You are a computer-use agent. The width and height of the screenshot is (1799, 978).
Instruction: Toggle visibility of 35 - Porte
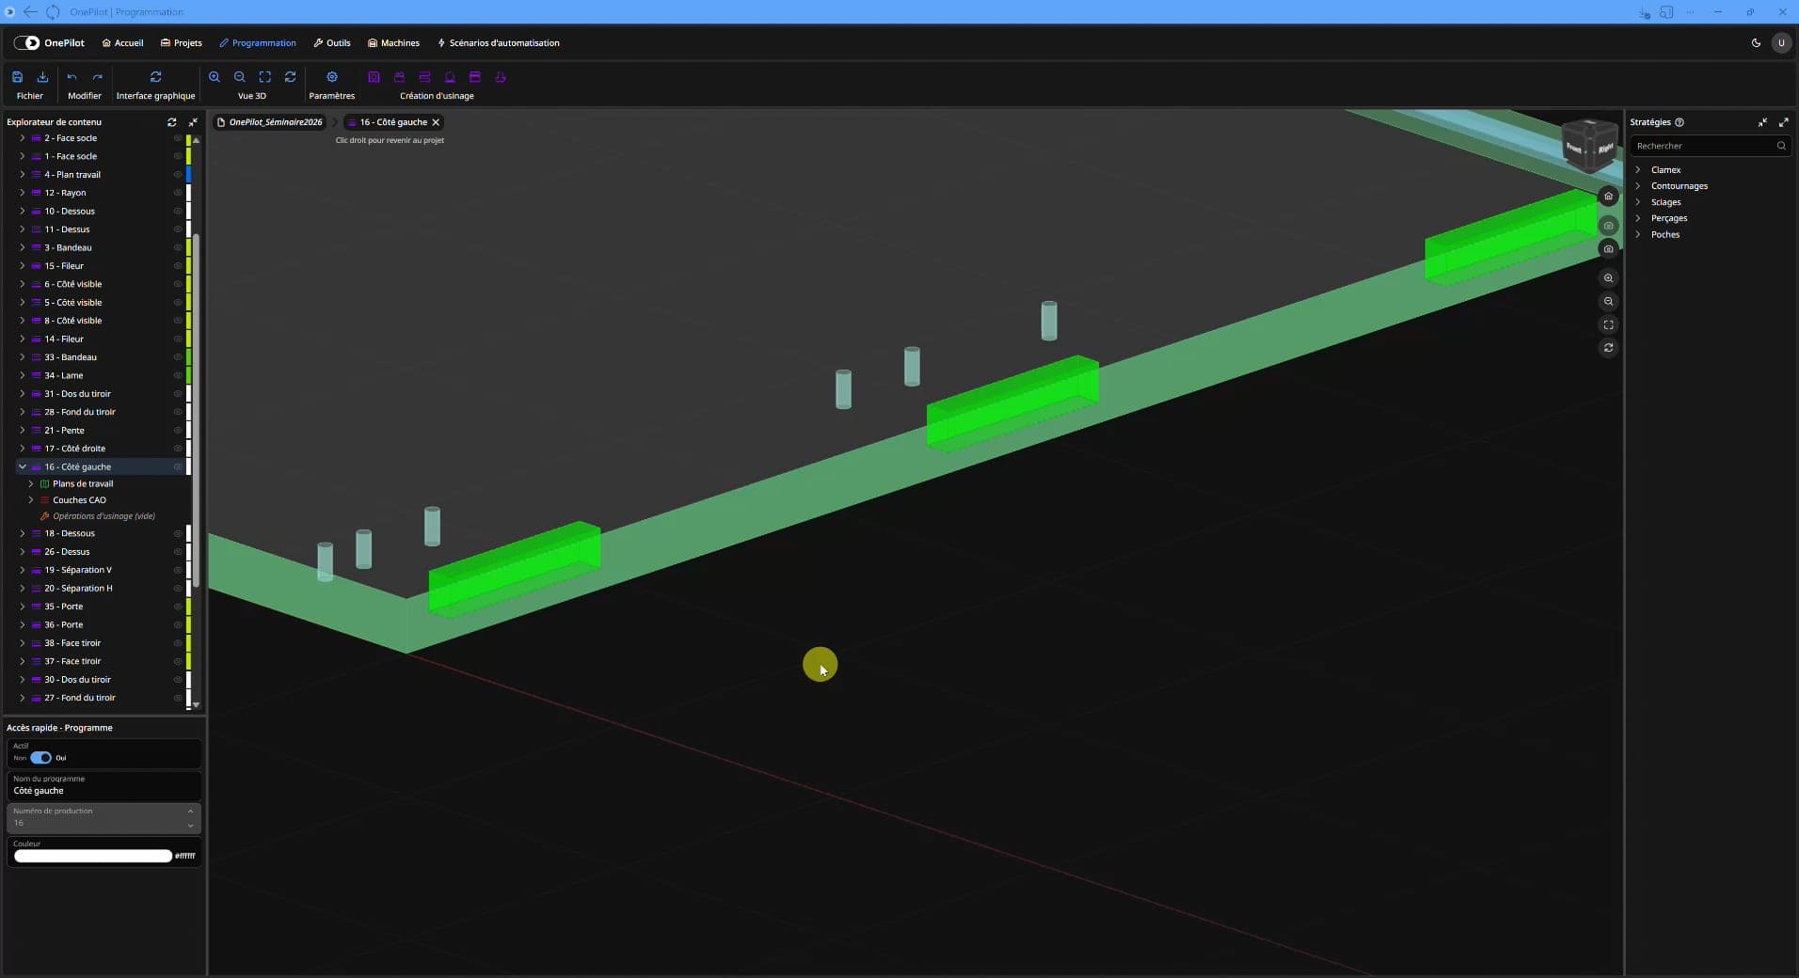(178, 607)
